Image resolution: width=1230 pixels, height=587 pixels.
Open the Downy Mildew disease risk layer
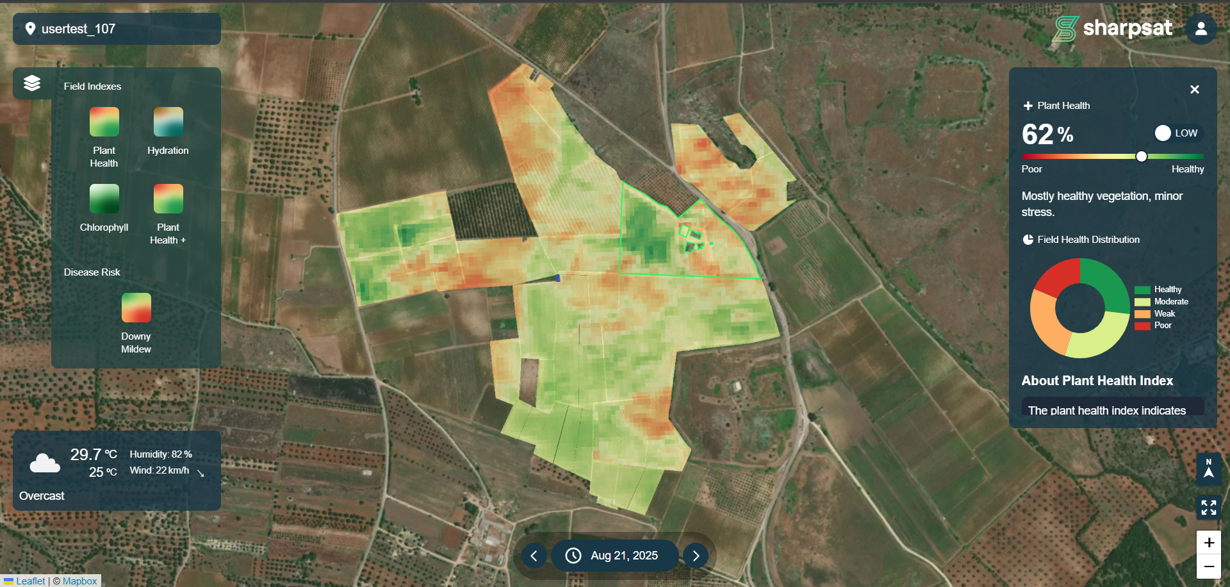click(136, 308)
